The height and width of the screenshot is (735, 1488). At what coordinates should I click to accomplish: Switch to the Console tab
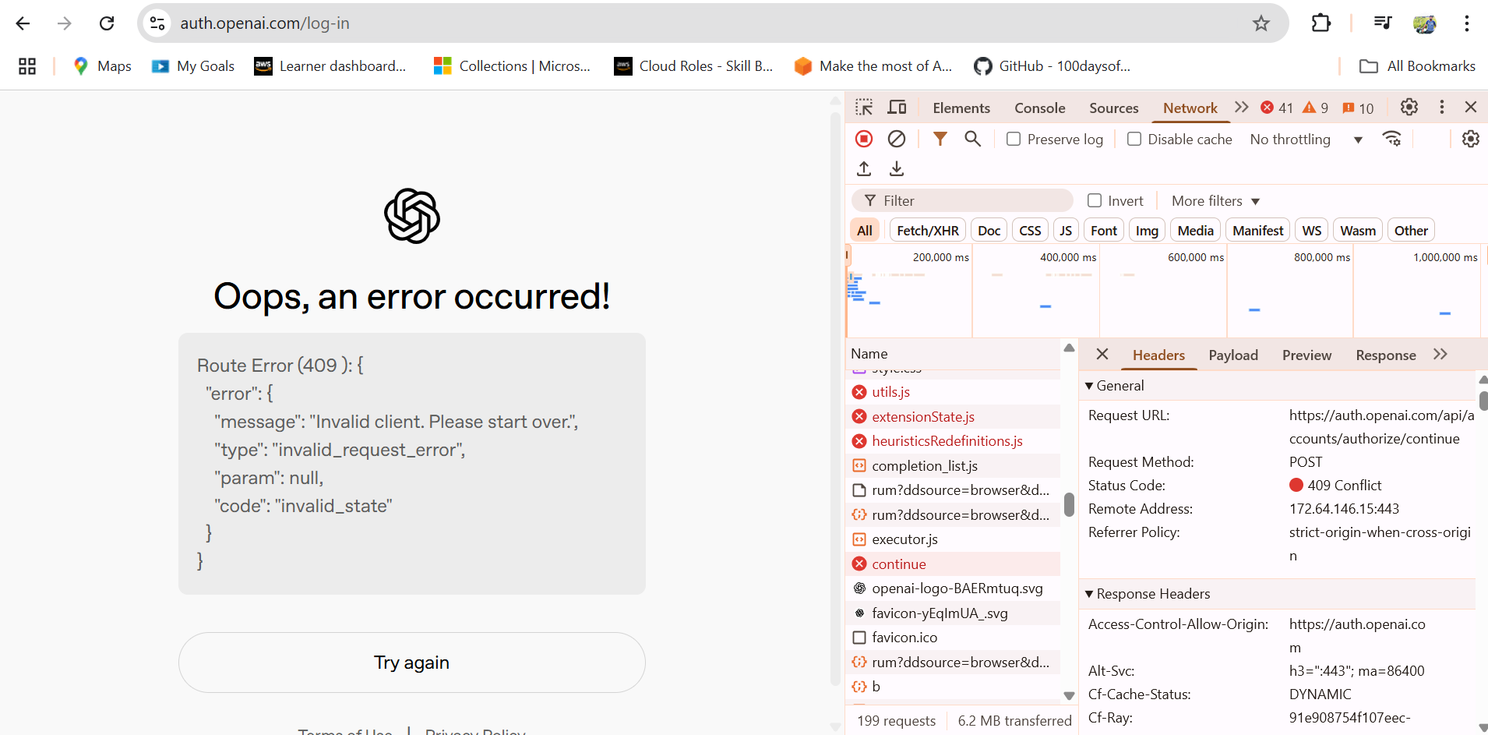[1039, 107]
